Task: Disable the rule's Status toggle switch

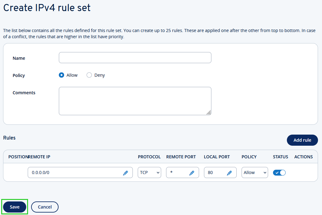Action: 279,172
